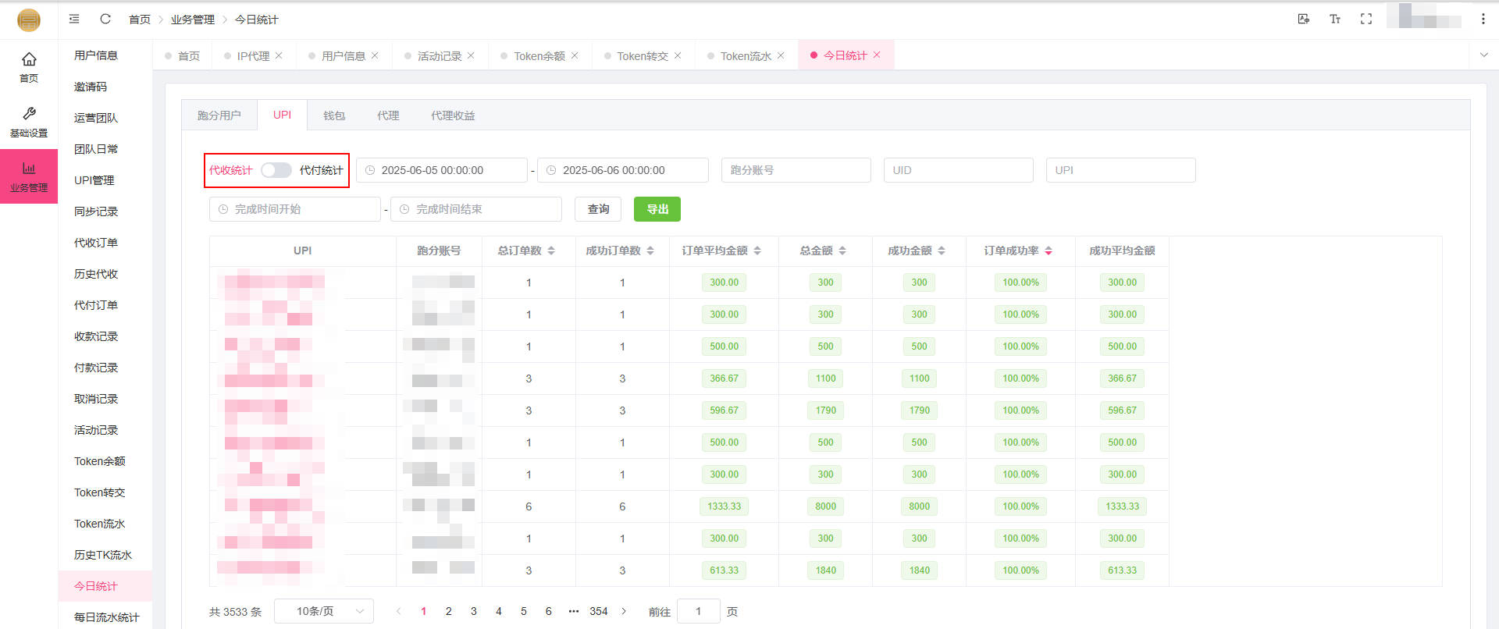This screenshot has height=629, width=1499.
Task: Open the font size icon
Action: click(x=1334, y=19)
